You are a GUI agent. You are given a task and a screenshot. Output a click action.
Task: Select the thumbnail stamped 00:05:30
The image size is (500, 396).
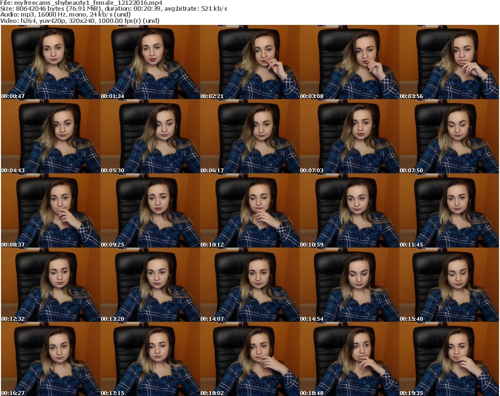pos(150,136)
